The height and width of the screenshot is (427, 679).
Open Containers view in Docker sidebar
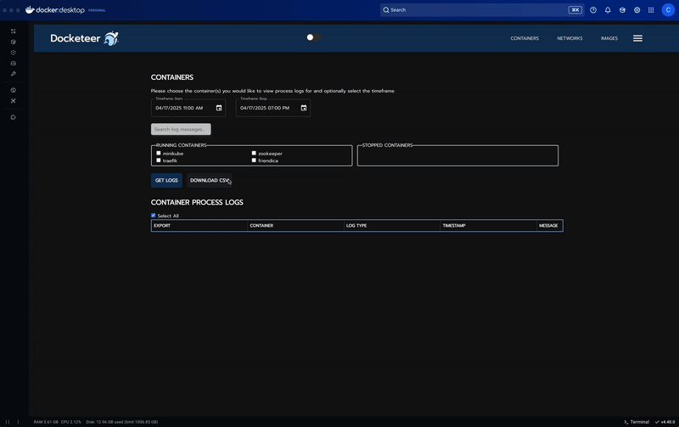pos(13,42)
